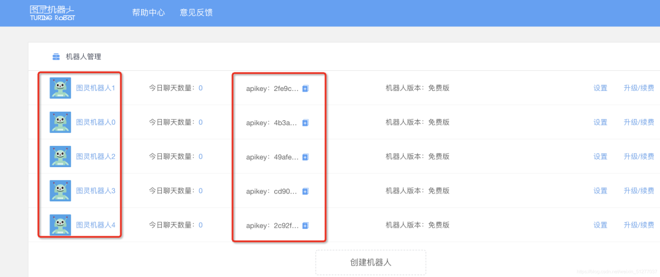
Task: Open 意见反馈 feedback page
Action: click(196, 13)
